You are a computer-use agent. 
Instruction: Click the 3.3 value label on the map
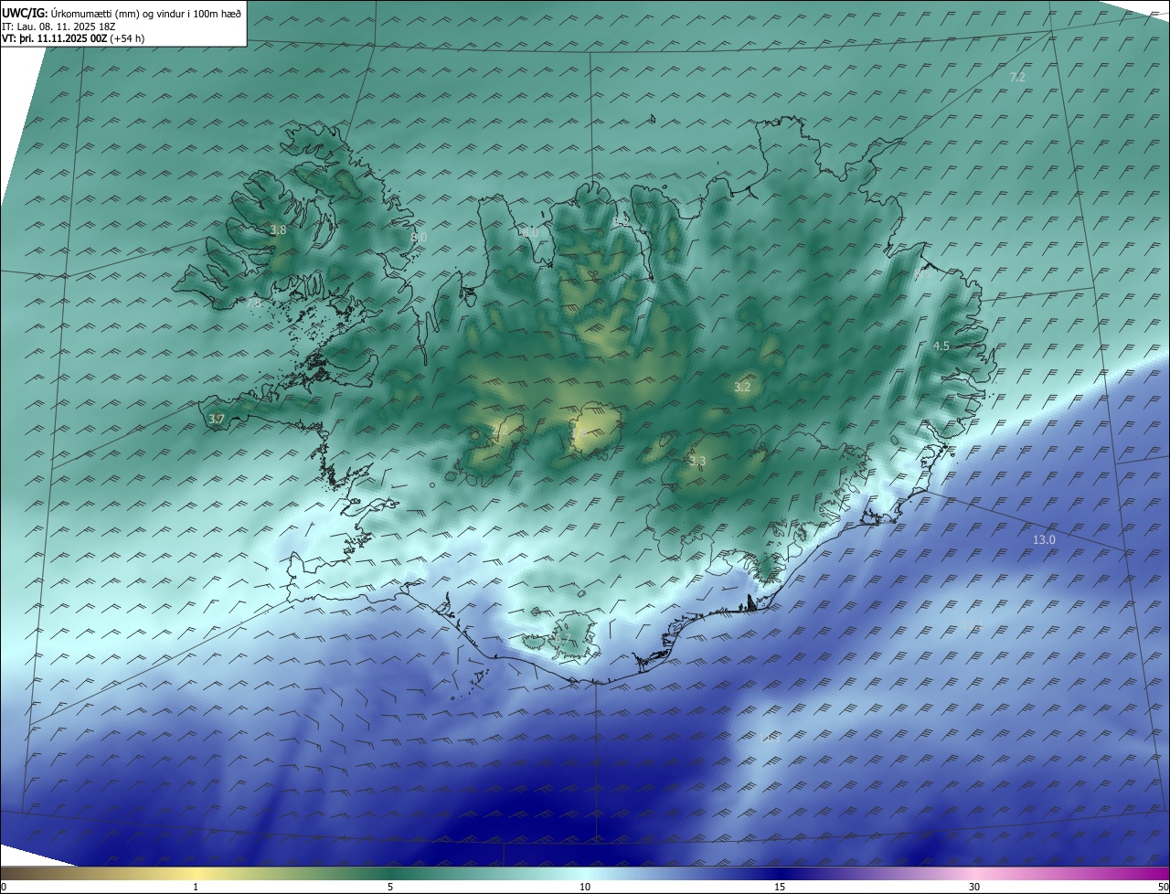pyautogui.click(x=697, y=462)
